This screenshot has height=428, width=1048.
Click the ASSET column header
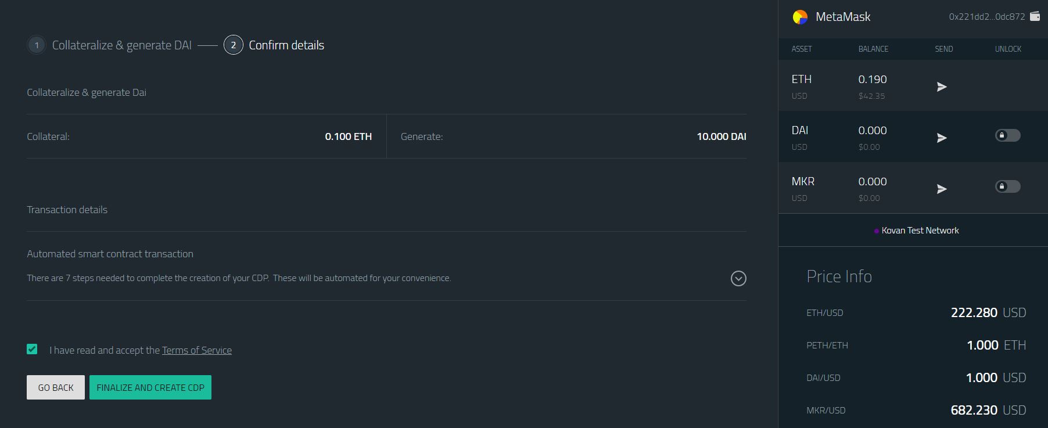802,49
